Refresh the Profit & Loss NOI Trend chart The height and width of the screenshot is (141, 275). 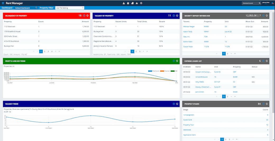pyautogui.click(x=177, y=61)
